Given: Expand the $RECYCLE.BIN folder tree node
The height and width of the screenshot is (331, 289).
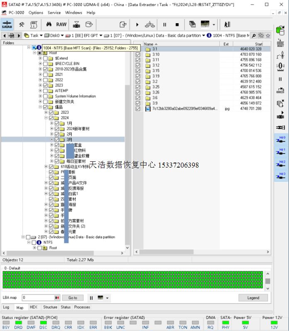Looking at the screenshot, I should tap(40, 64).
